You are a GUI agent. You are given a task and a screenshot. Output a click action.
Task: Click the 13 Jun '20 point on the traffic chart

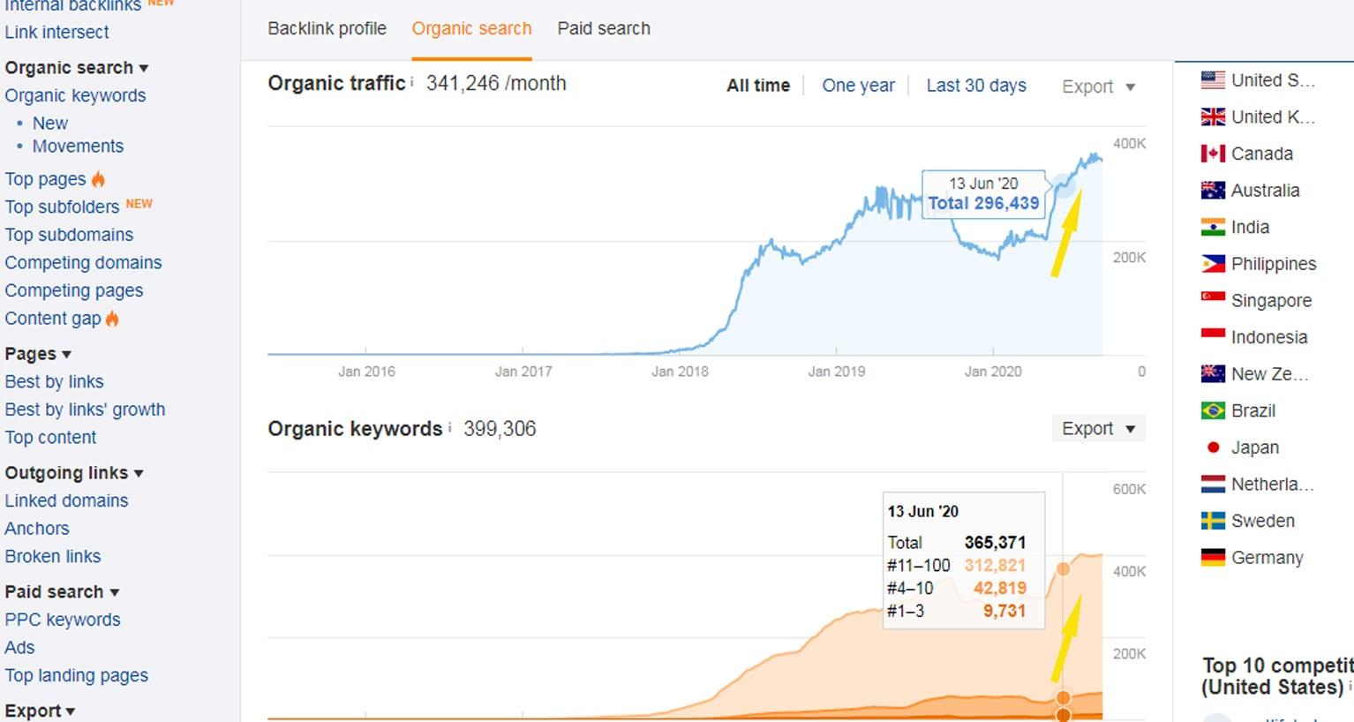[x=1064, y=186]
